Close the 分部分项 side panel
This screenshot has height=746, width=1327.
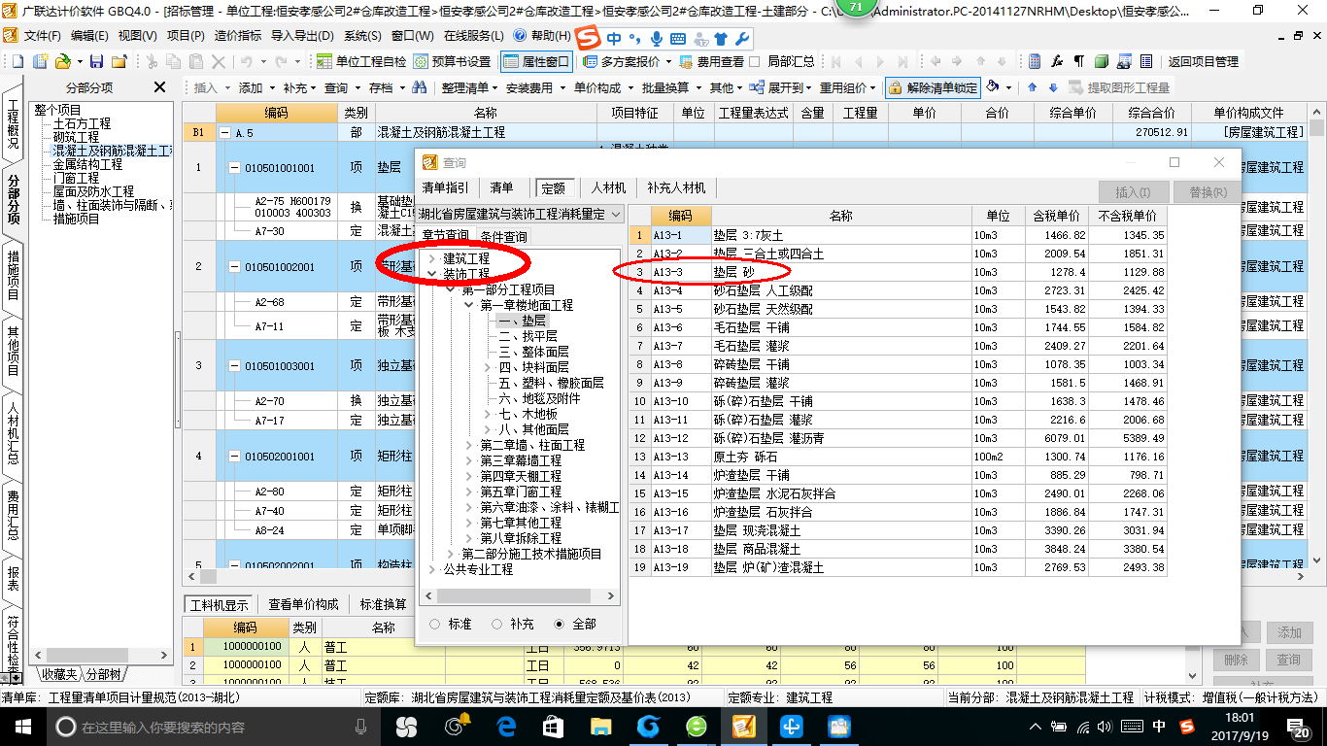(x=160, y=87)
